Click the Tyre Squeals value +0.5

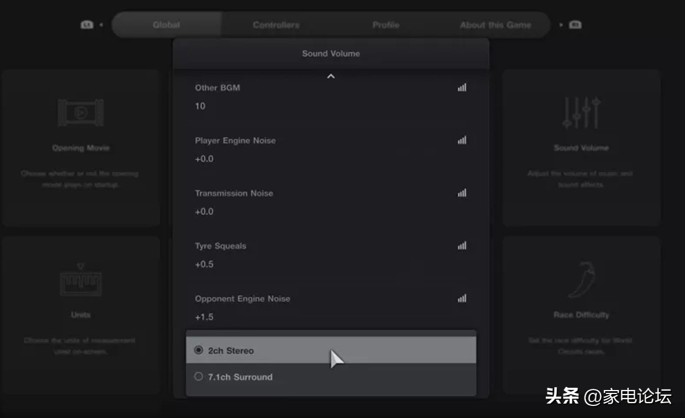[x=204, y=264]
